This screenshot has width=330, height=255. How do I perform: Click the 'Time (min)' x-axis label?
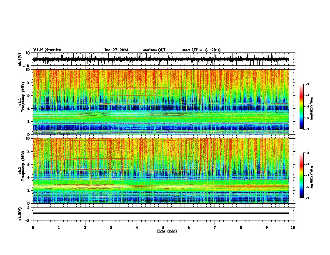(167, 231)
